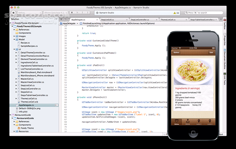Expand DetailThemeController.cs node
This screenshot has width=236, height=149.
point(16,53)
